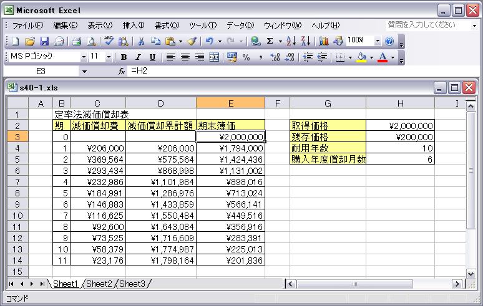This screenshot has height=306, width=483.
Task: Switch to the Sheet2 tab
Action: pyautogui.click(x=99, y=284)
